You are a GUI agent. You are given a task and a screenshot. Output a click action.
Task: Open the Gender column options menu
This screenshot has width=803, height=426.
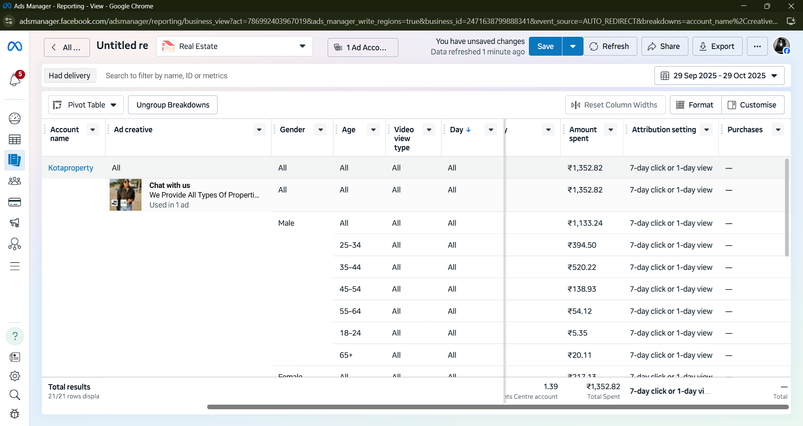tap(321, 130)
